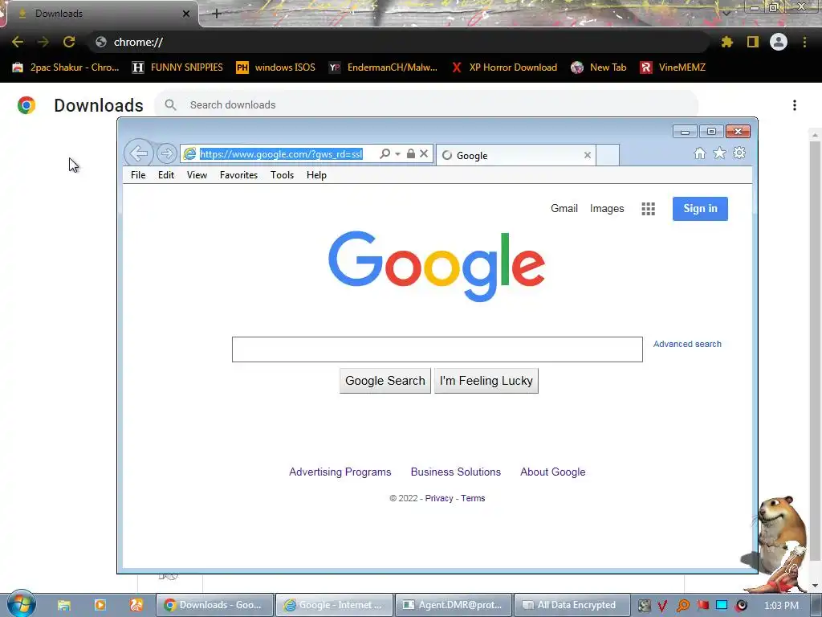
Task: Close the Google tab in IE
Action: pos(587,155)
